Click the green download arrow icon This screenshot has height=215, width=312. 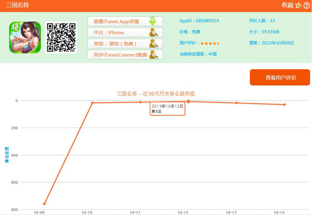[152, 21]
